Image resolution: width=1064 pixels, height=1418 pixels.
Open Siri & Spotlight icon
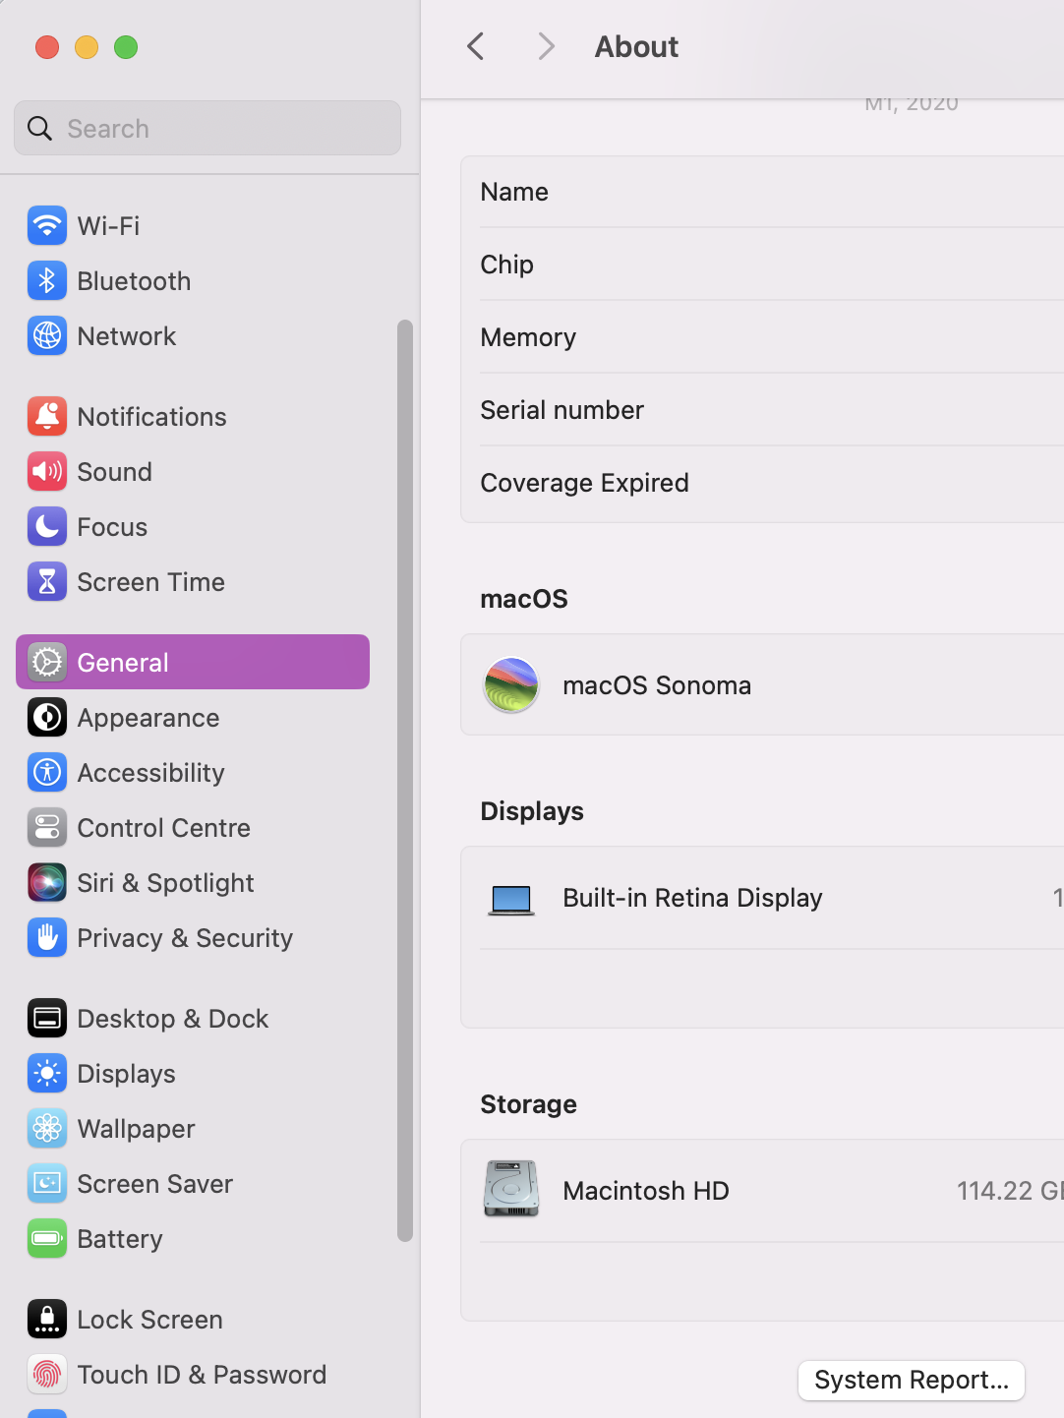47,883
